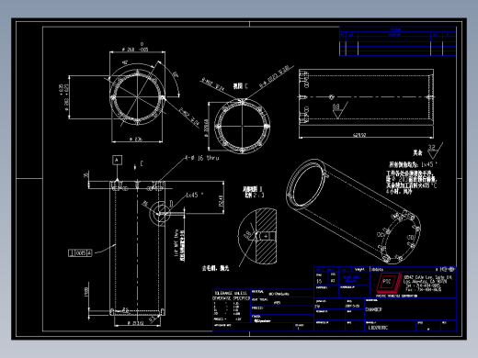Image resolution: width=478 pixels, height=358 pixels.
Task: Click the red PTC company logo
Action: (x=389, y=283)
